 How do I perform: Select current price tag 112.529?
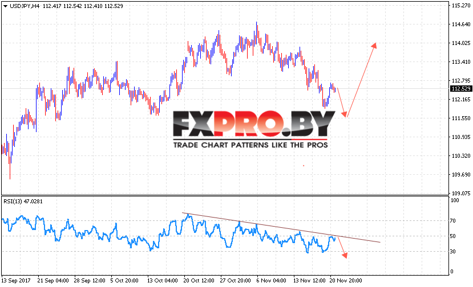(x=461, y=88)
